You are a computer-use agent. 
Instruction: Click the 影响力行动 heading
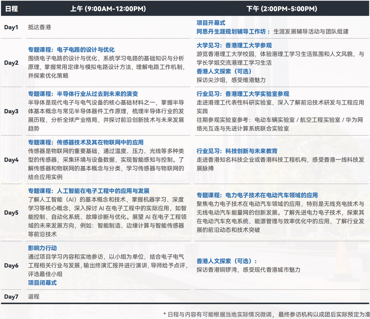coord(42,248)
